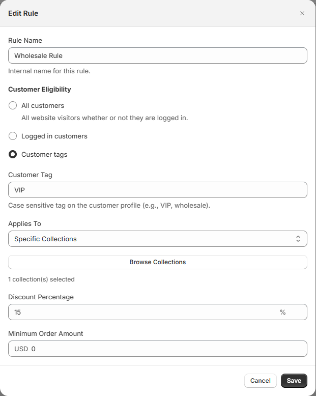Viewport: 316px width, 396px height.
Task: Click the Customer Tag field label
Action: (30, 175)
